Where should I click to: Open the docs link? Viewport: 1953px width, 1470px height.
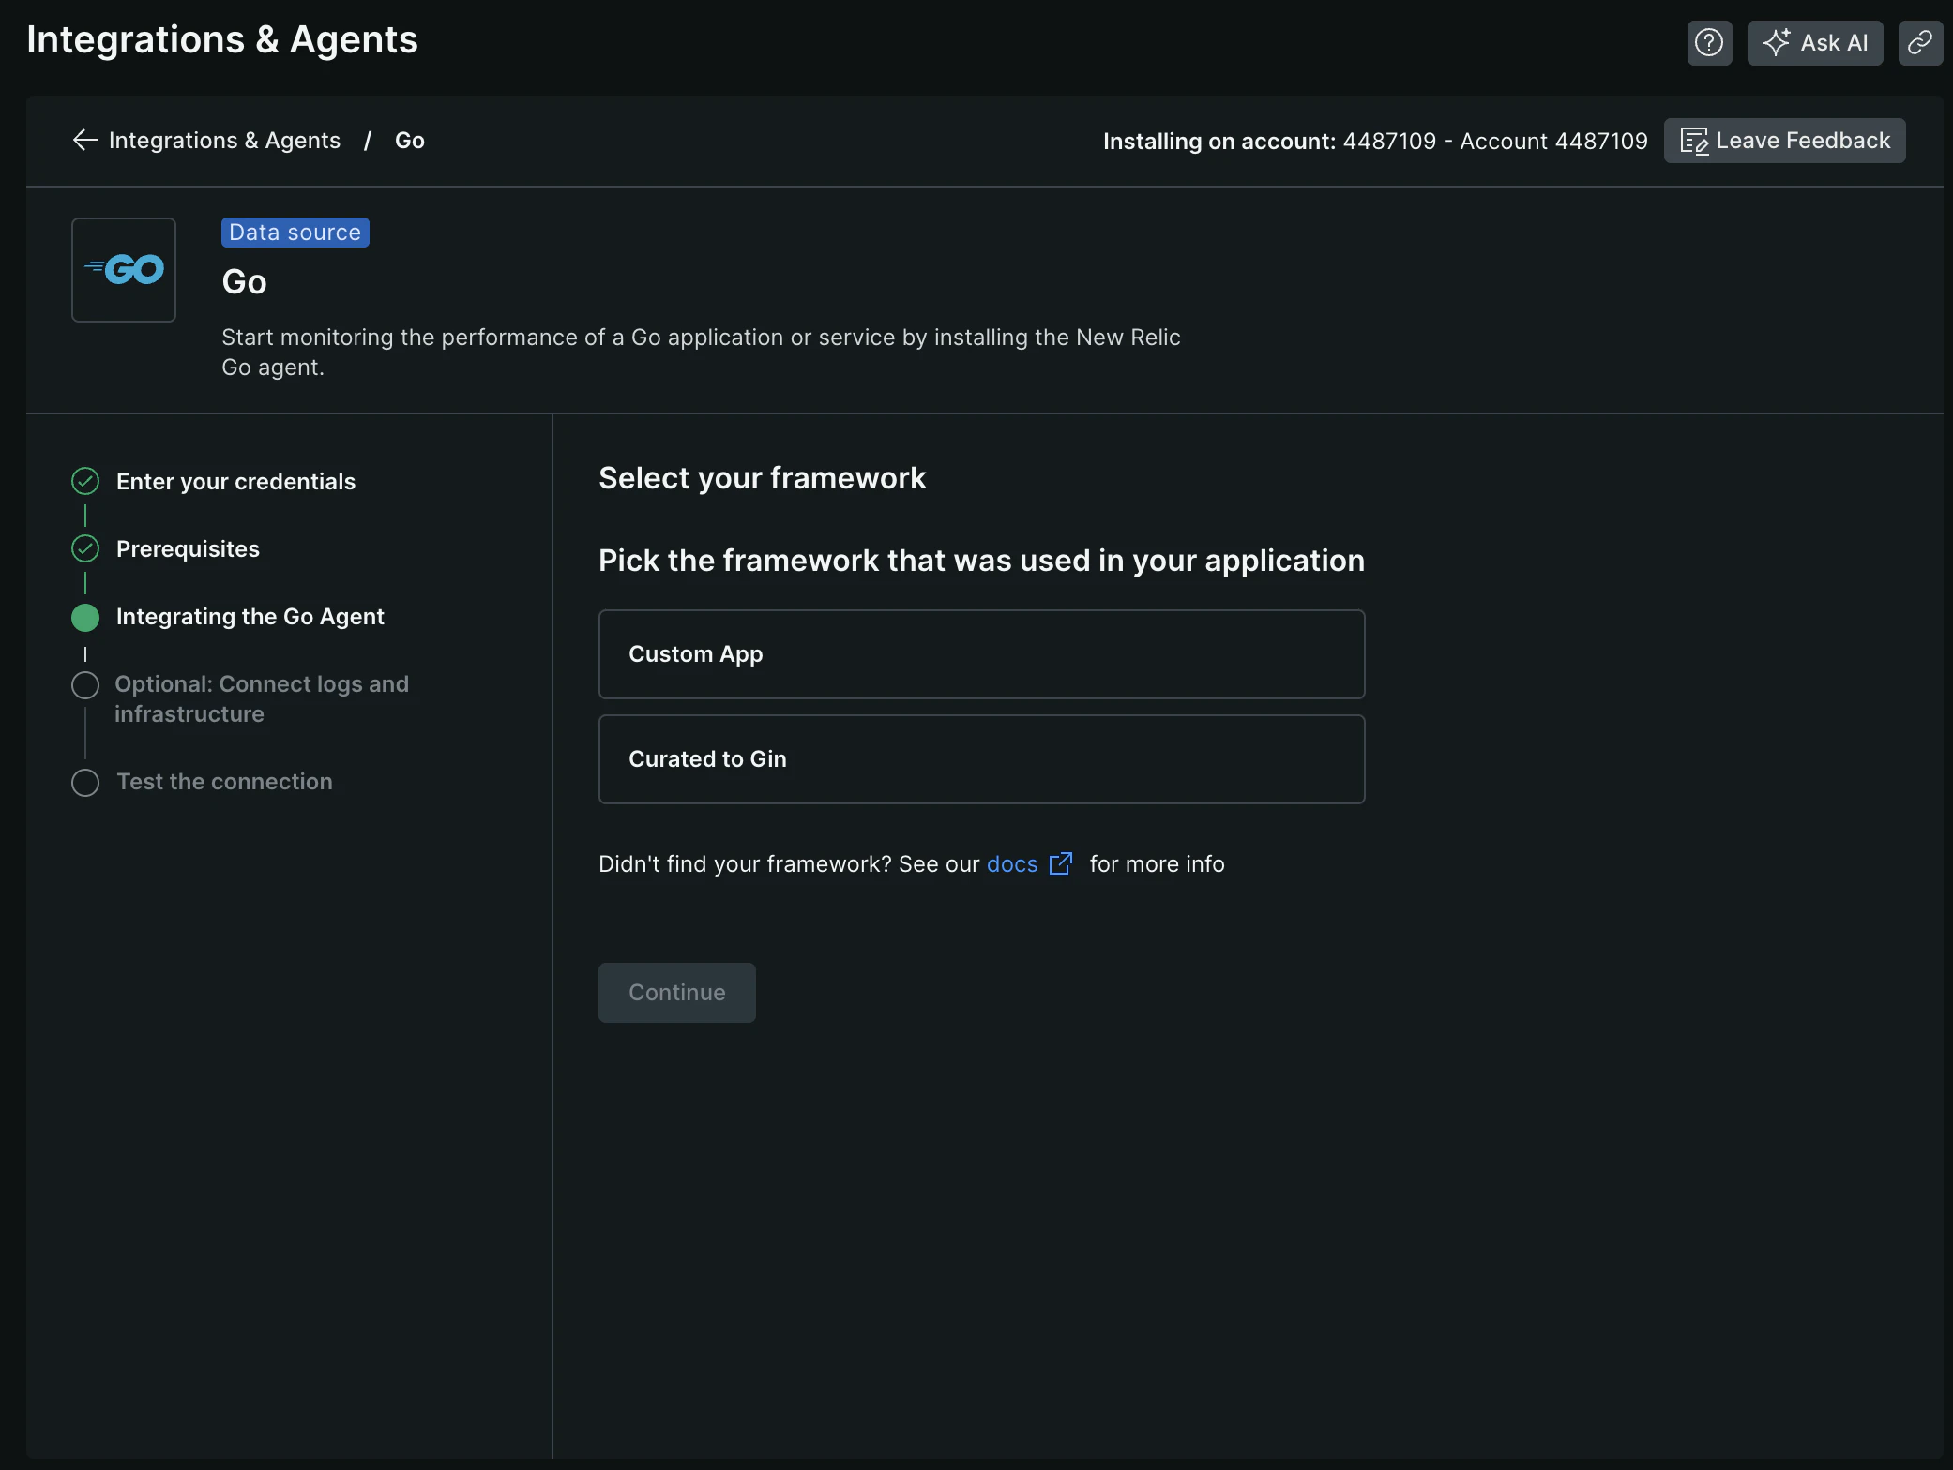1012,864
